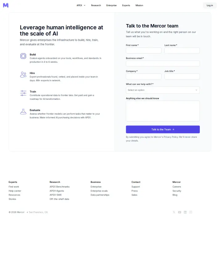Open the Enterprise nav item
The image size is (222, 278).
coord(111,5)
